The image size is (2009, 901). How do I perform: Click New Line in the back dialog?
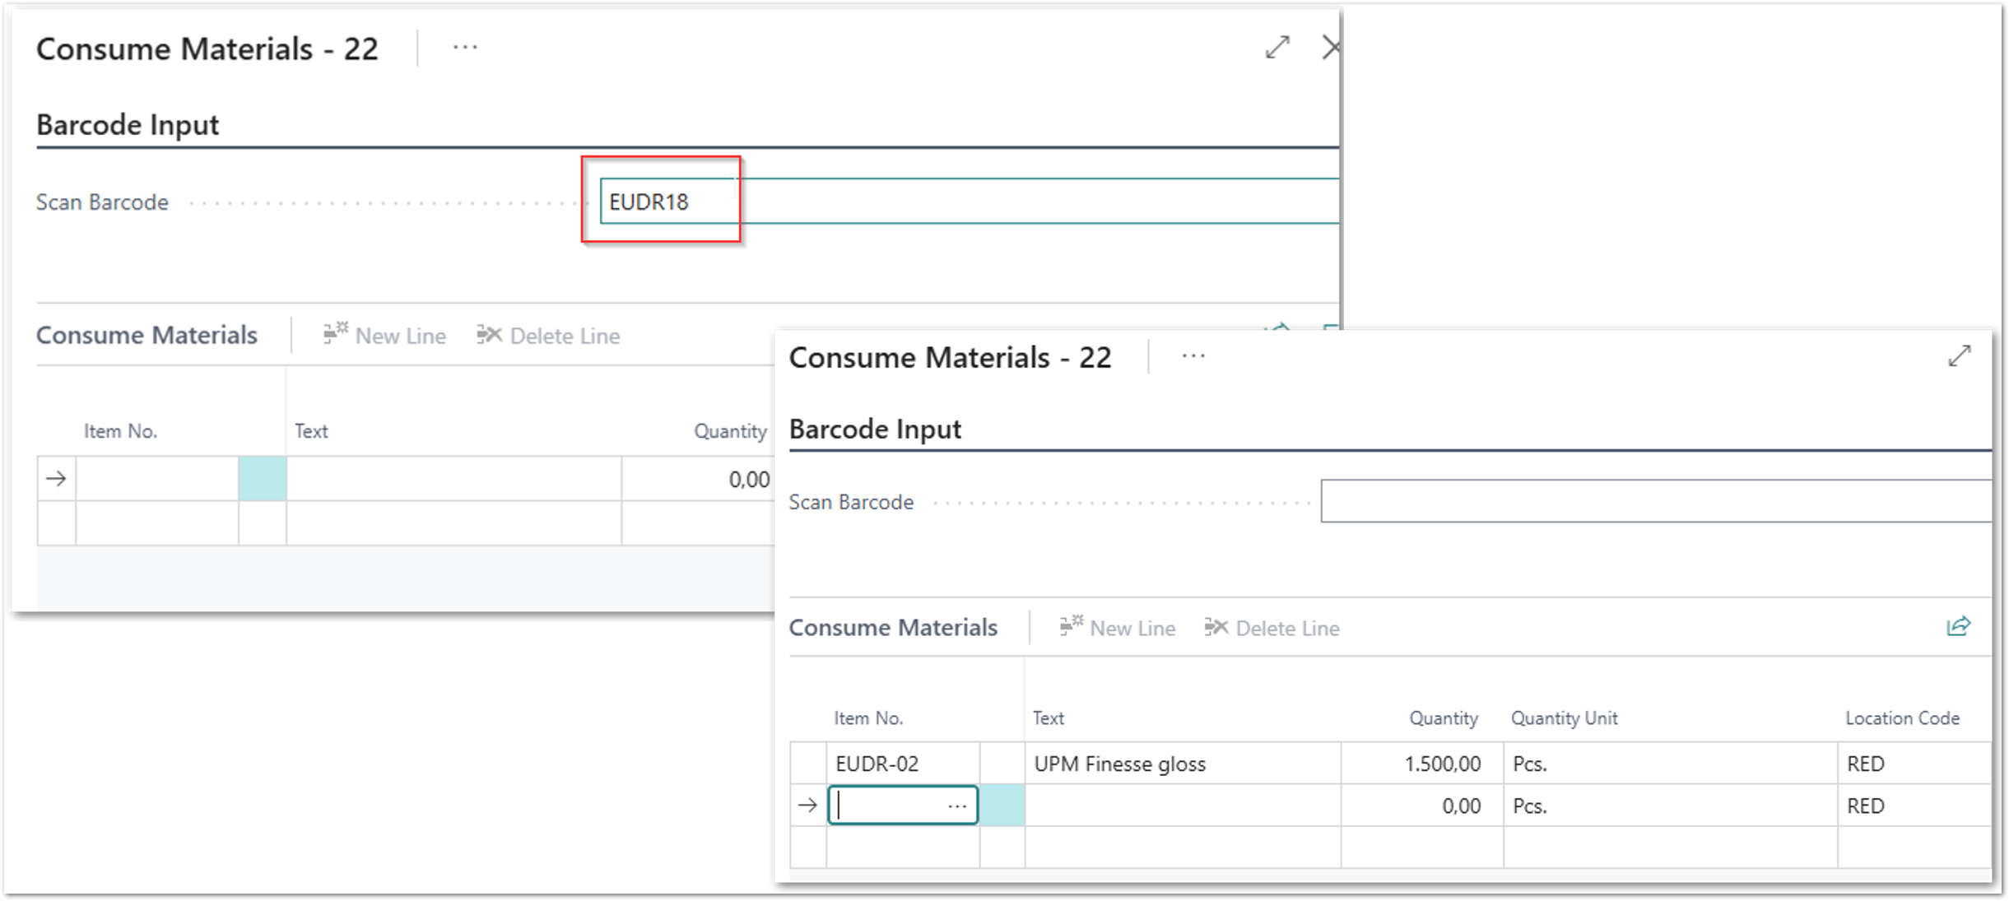[x=384, y=336]
